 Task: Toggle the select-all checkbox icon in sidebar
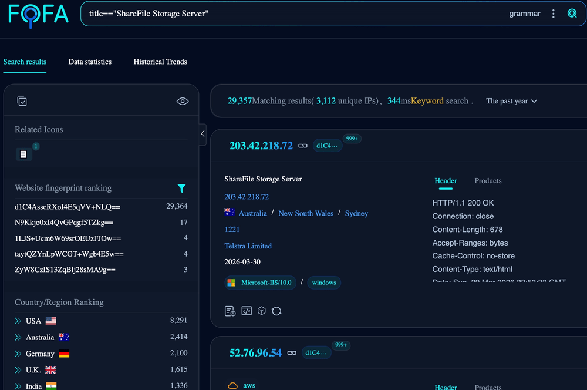(22, 101)
